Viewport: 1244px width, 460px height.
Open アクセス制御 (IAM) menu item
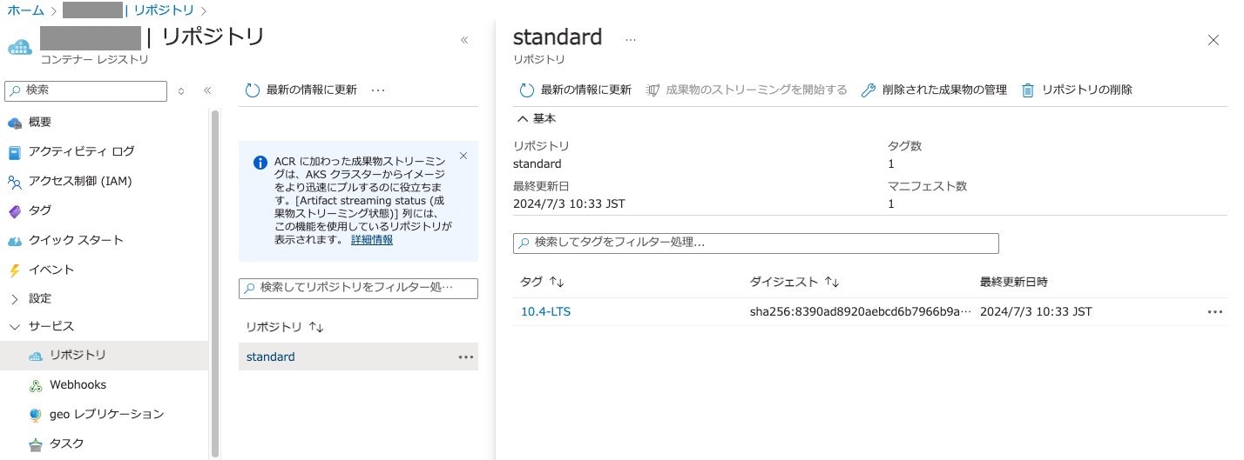click(79, 181)
